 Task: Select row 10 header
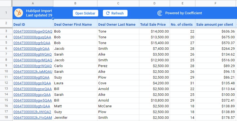tap(6, 71)
